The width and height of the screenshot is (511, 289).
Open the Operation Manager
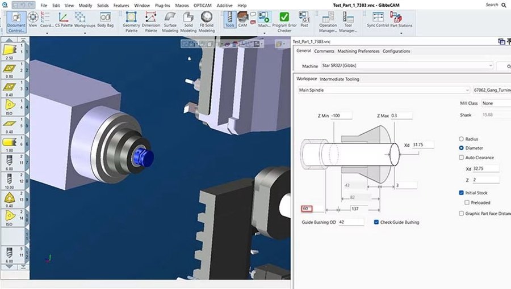point(328,22)
